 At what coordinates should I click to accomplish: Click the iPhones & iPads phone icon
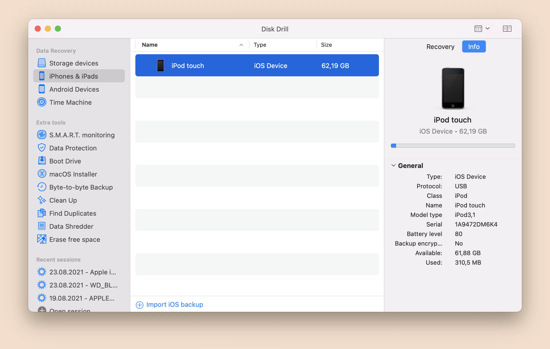(x=42, y=76)
